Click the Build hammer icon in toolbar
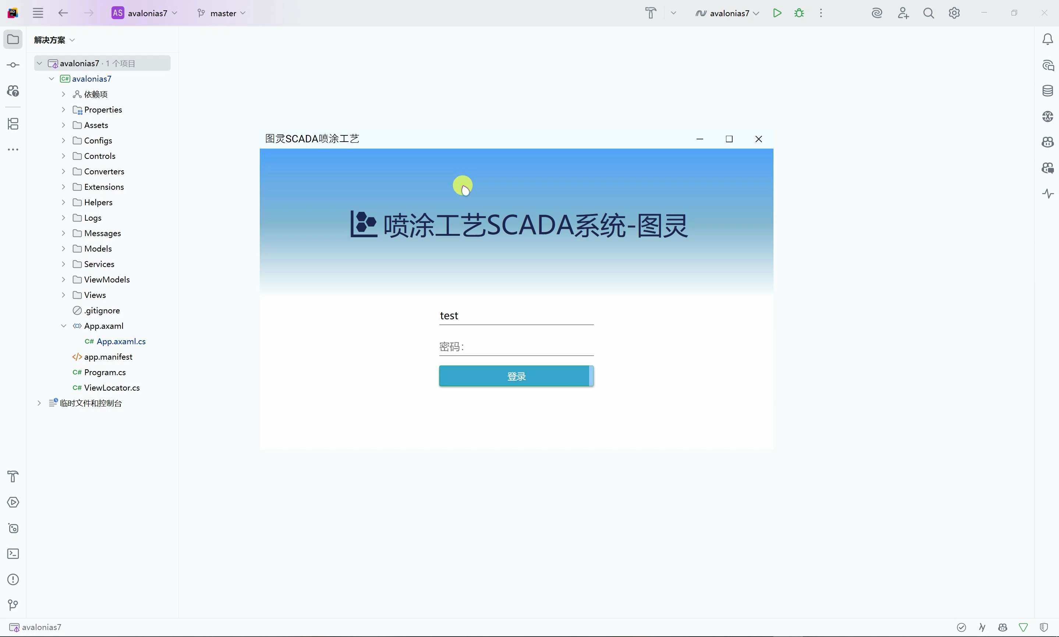Viewport: 1059px width, 637px height. point(651,13)
